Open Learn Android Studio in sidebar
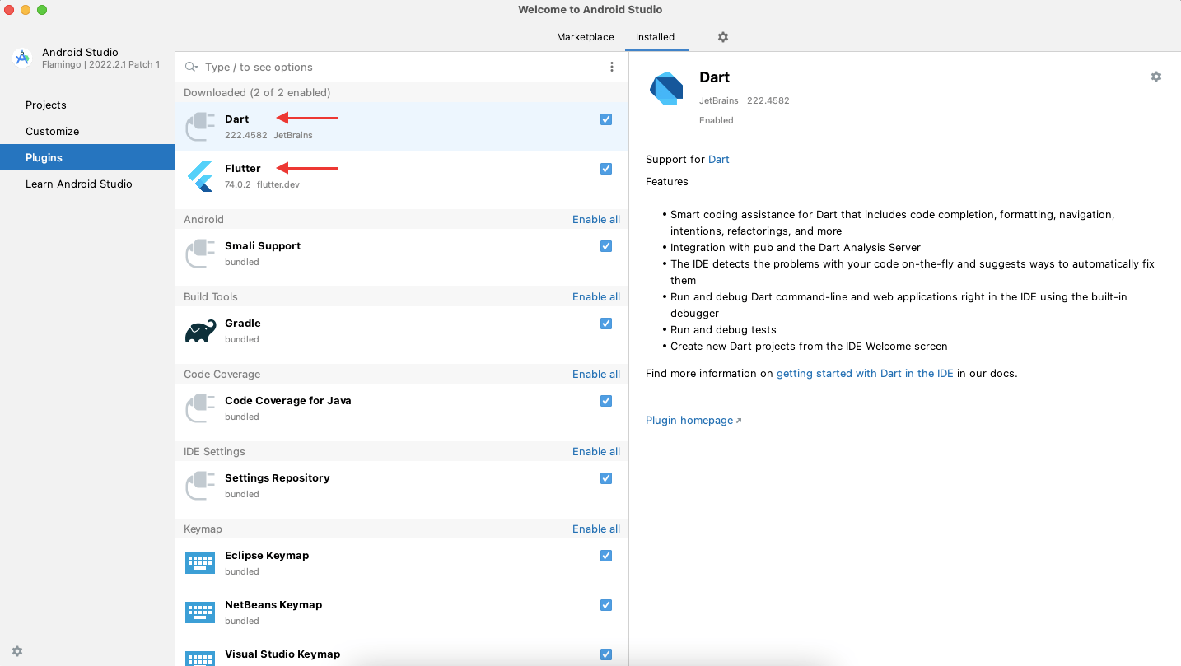1181x666 pixels. (87, 184)
